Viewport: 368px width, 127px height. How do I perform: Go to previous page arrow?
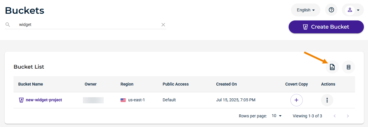[x=334, y=116]
